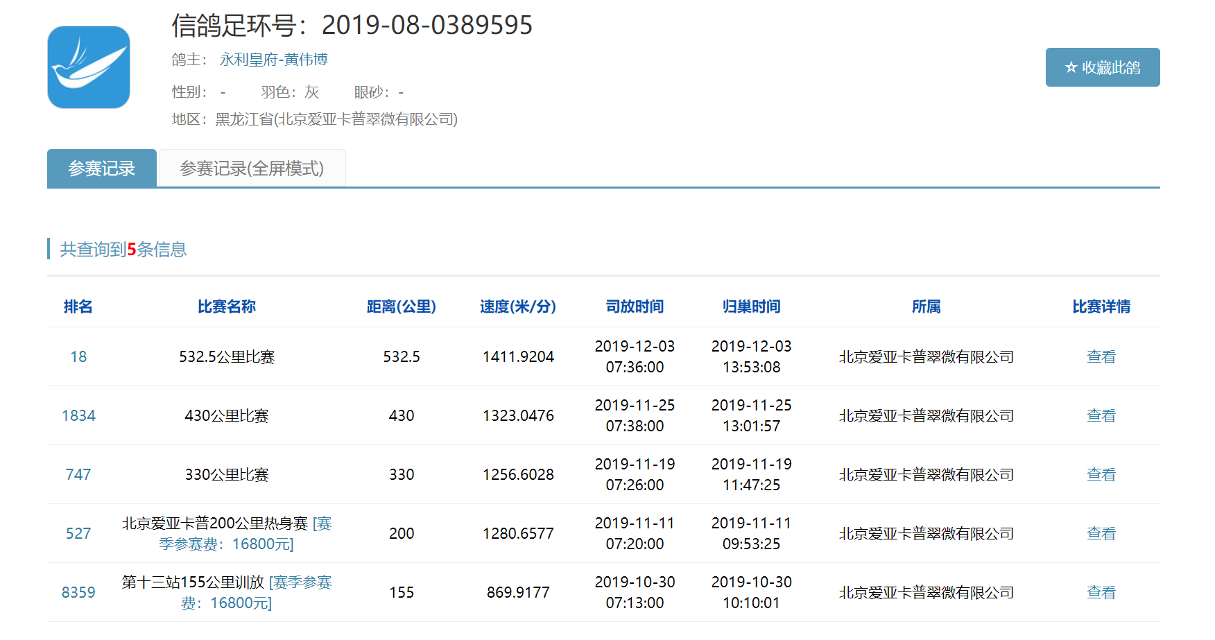Click rank number 1834
Screen dimensions: 1215x640
tap(78, 415)
